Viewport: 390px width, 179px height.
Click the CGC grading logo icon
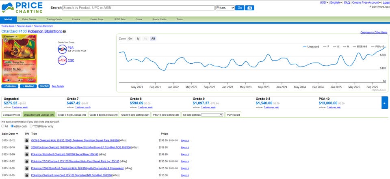point(62,60)
